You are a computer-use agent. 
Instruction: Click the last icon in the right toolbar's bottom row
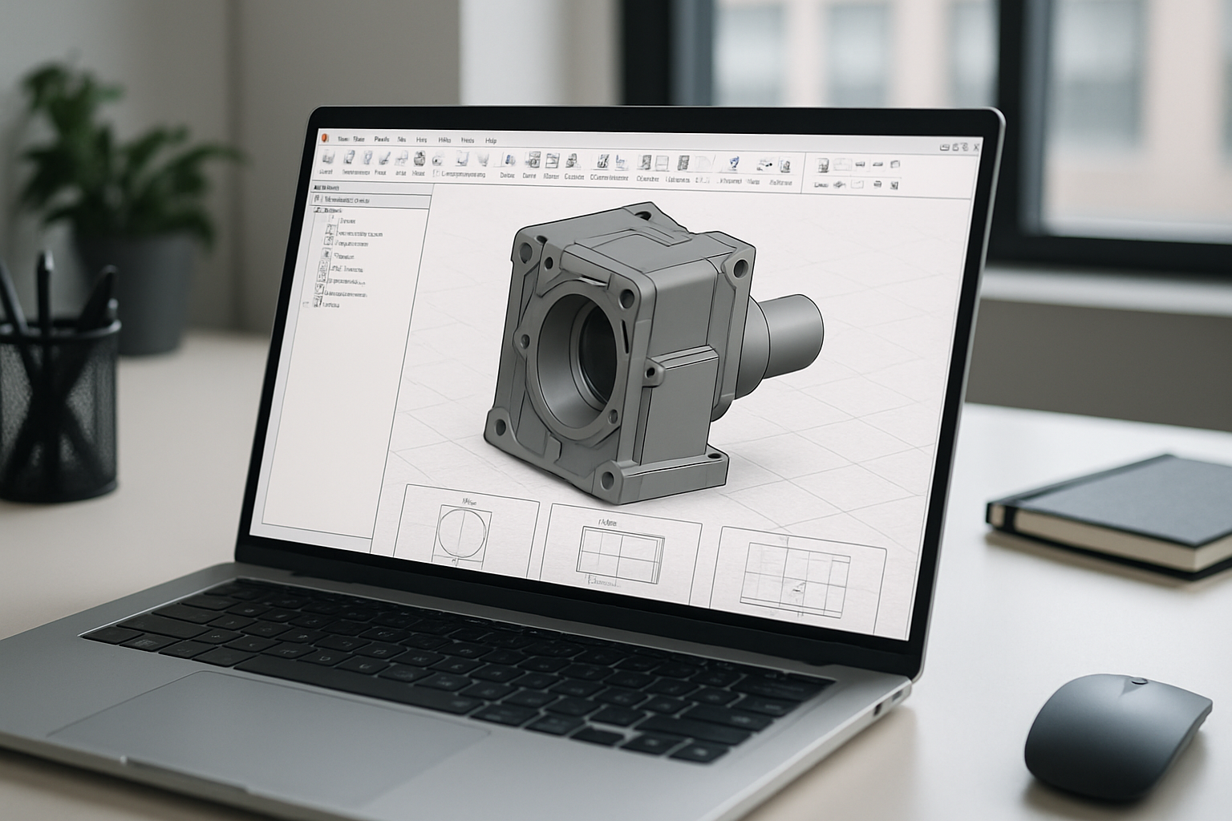[x=894, y=185]
